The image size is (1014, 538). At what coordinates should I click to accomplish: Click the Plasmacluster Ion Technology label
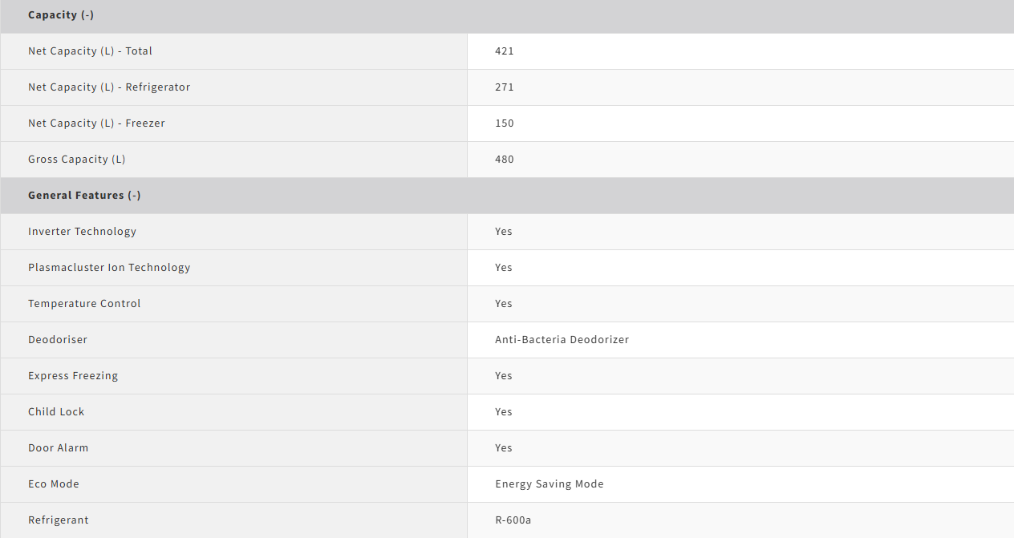pos(109,268)
